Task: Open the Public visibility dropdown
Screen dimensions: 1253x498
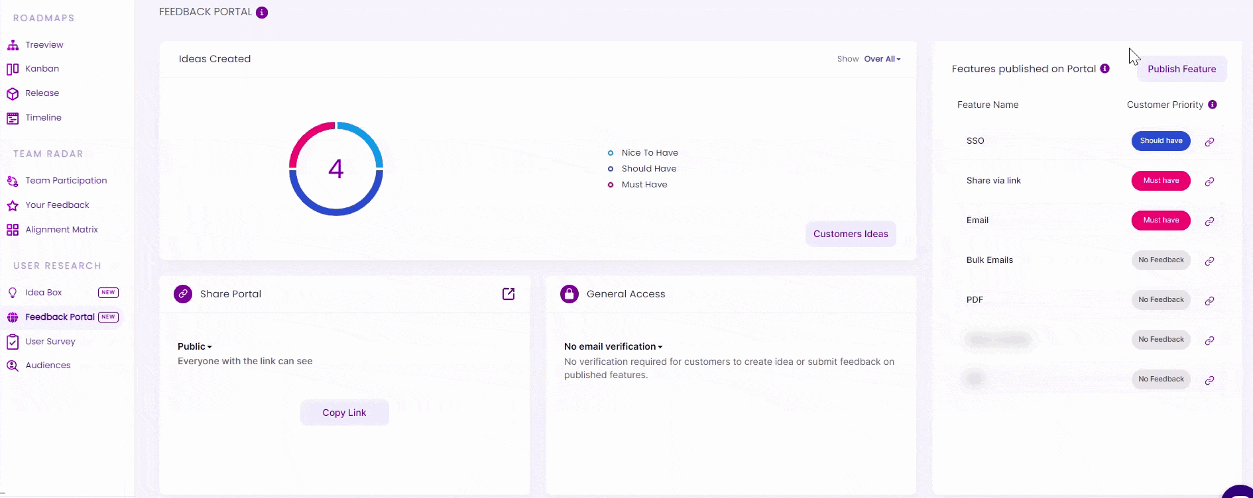Action: click(x=195, y=346)
